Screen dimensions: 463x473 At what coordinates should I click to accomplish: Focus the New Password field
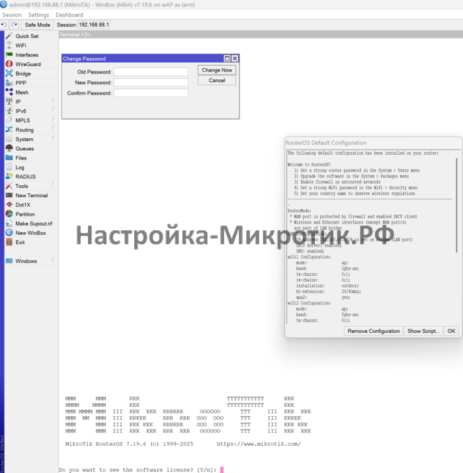(x=151, y=82)
